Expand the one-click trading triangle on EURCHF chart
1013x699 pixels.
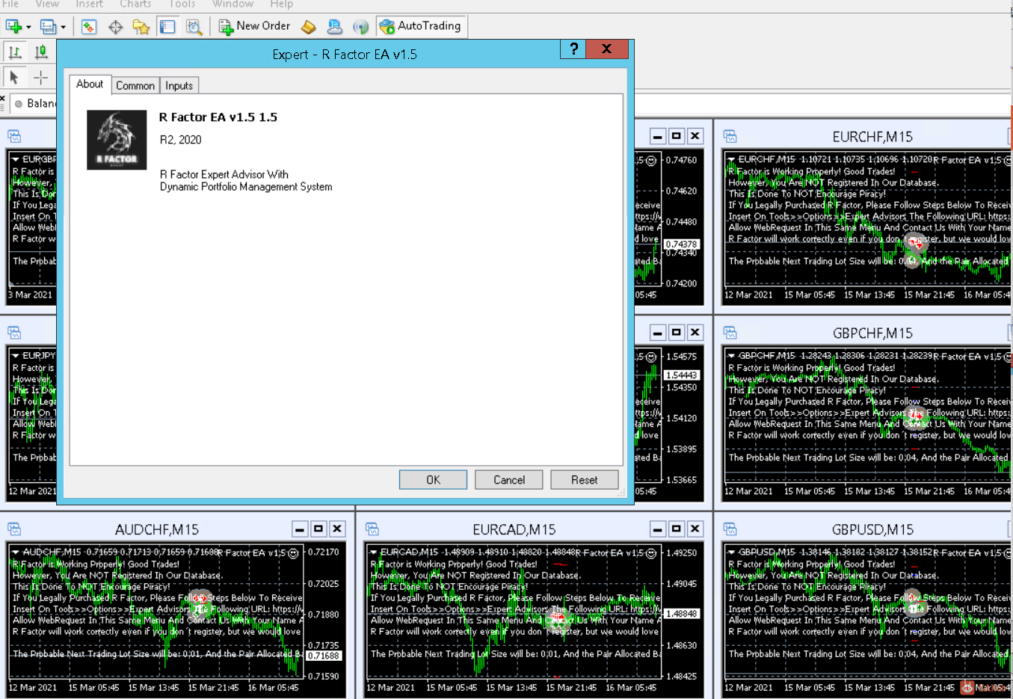732,159
